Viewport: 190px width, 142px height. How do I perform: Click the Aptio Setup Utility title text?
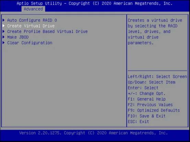[95, 3]
